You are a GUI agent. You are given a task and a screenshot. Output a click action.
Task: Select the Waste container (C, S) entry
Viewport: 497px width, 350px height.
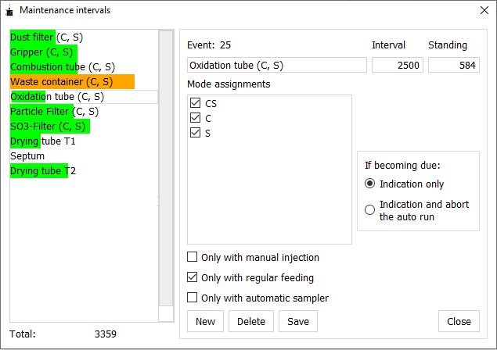(61, 81)
